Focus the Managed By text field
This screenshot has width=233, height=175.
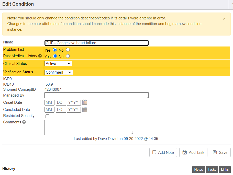click(x=96, y=96)
